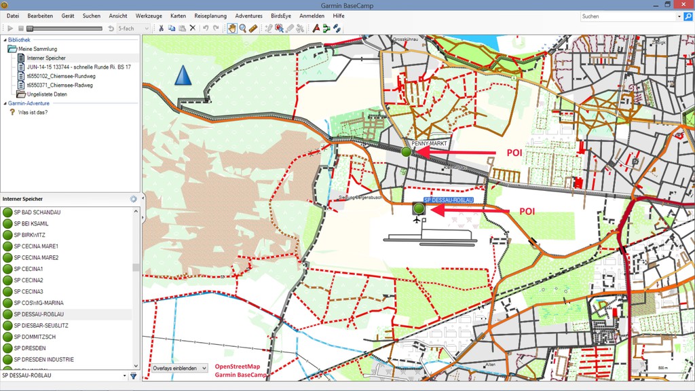The width and height of the screenshot is (695, 391).
Task: Open the Overlays einblenden dropdown
Action: [179, 368]
